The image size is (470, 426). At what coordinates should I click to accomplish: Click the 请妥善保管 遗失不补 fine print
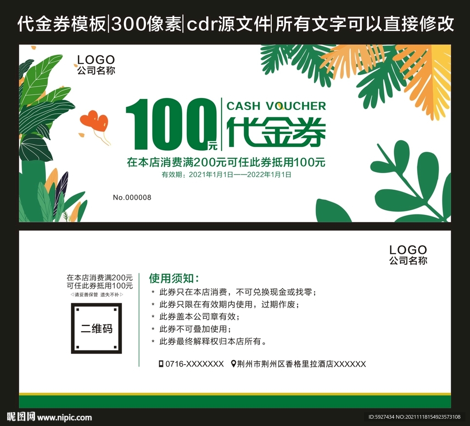(x=96, y=295)
